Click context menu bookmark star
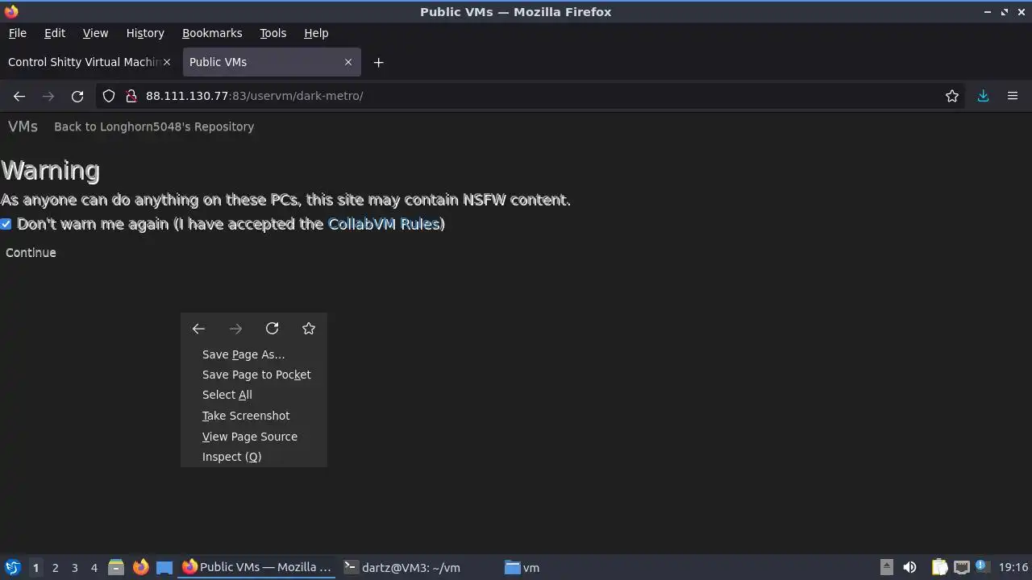This screenshot has width=1032, height=580. (309, 329)
